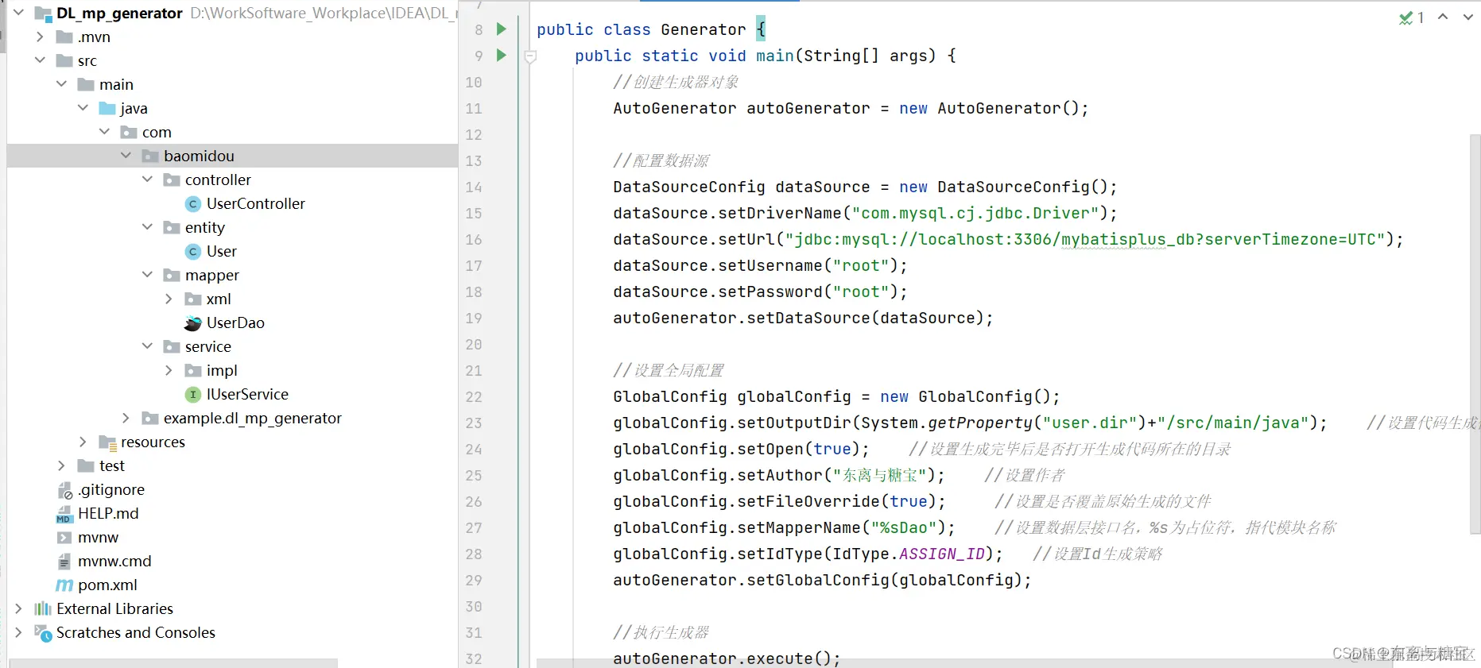Select pom.xml in the project tree

[107, 585]
